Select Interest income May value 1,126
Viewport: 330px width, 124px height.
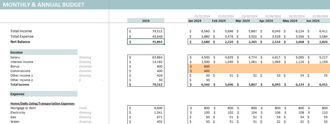point(295,62)
